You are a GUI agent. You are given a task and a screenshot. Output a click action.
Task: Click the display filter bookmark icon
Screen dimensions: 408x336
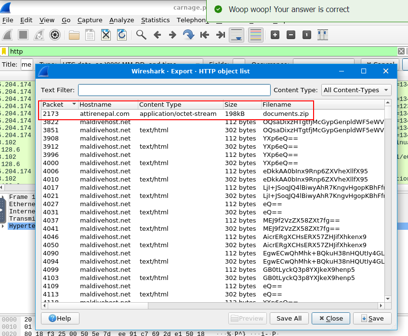click(4, 51)
